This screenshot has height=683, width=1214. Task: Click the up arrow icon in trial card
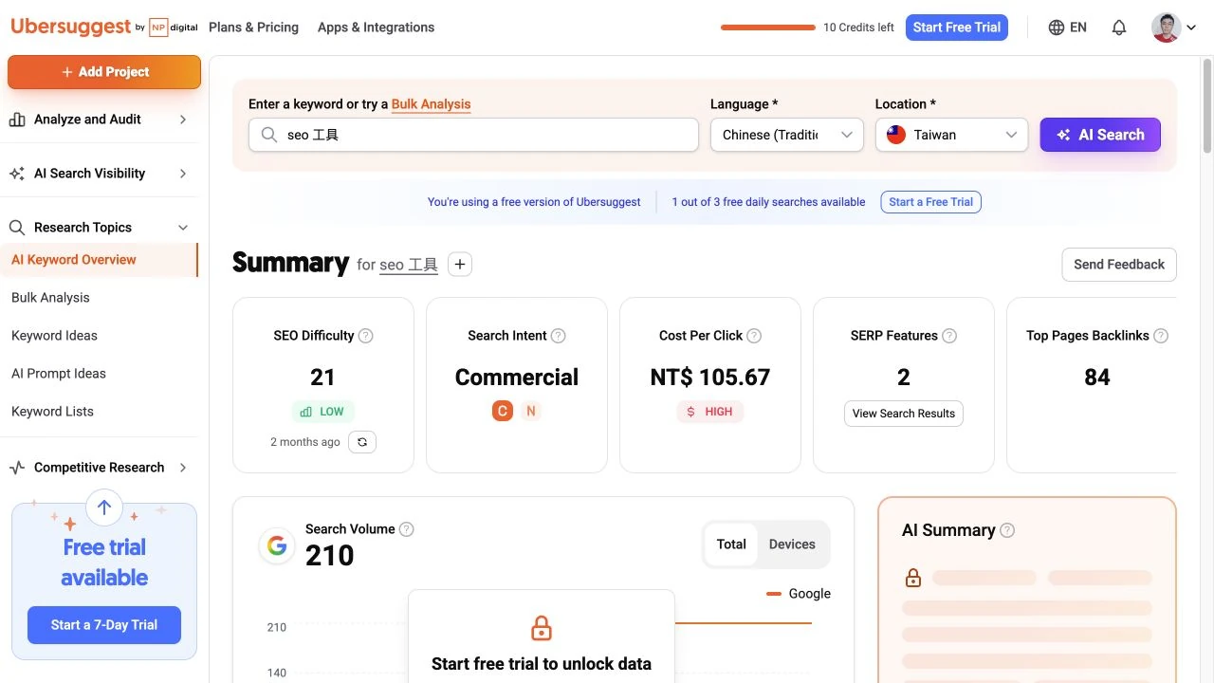pyautogui.click(x=104, y=508)
